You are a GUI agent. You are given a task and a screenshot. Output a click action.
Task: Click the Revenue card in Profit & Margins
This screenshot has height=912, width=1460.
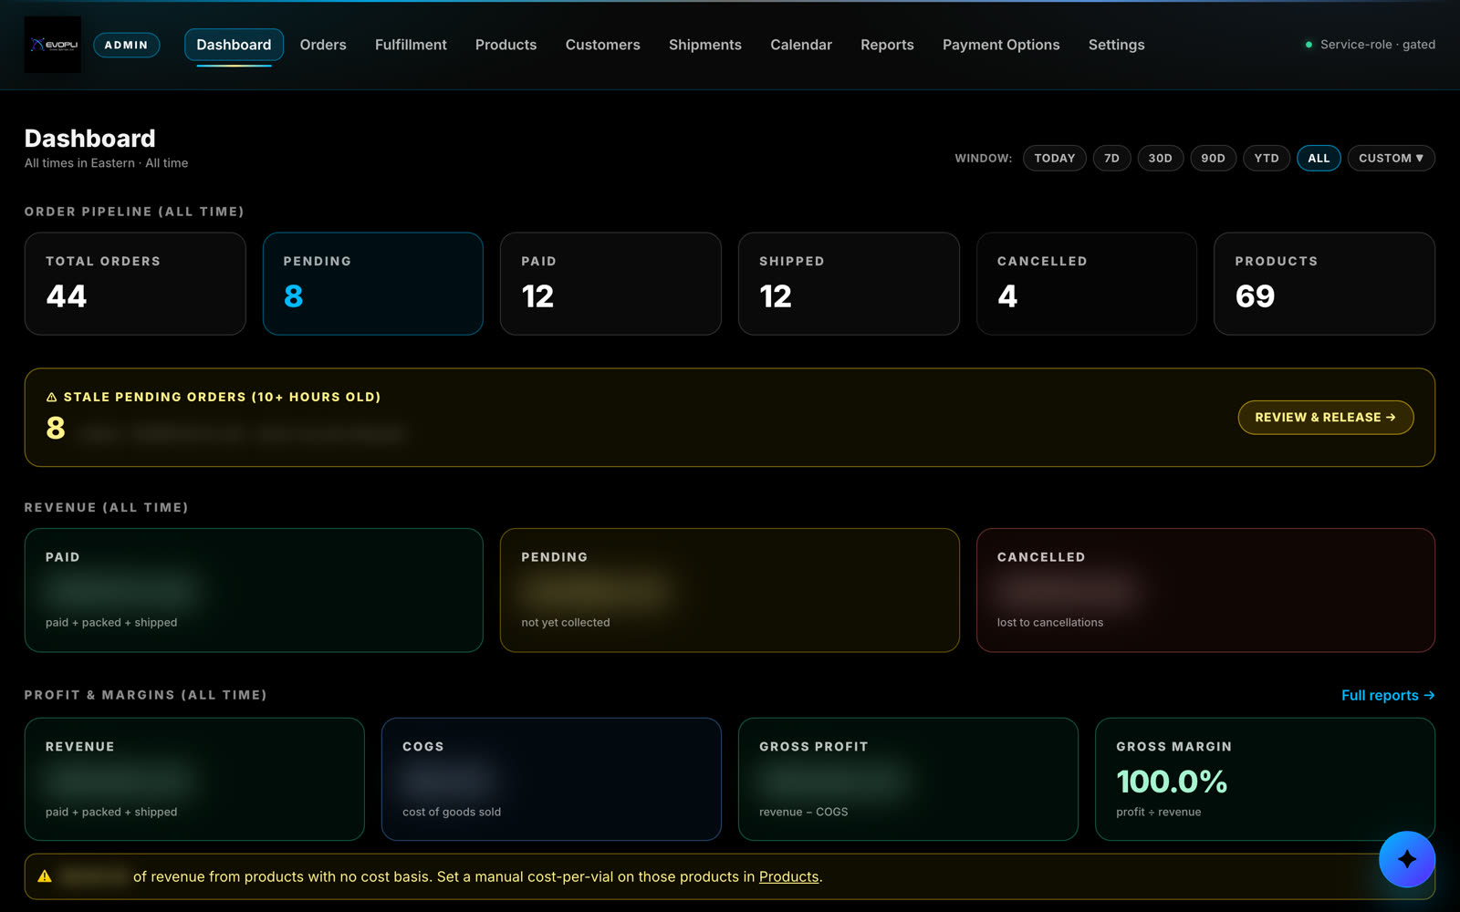(194, 779)
